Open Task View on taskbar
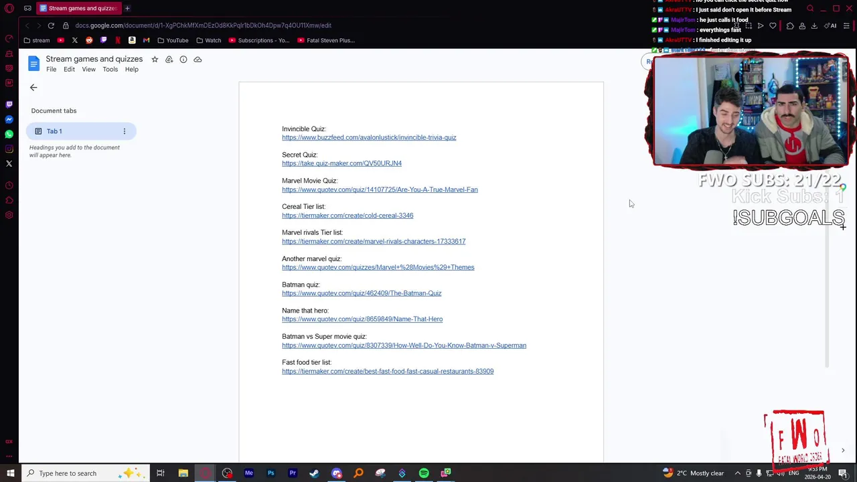Screen dimensions: 857x482 click(161, 473)
